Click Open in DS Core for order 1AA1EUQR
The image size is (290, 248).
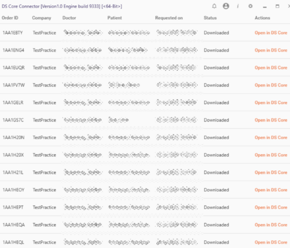click(271, 68)
